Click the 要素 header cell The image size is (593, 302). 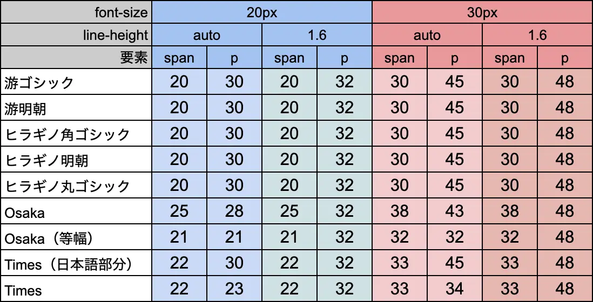point(76,58)
